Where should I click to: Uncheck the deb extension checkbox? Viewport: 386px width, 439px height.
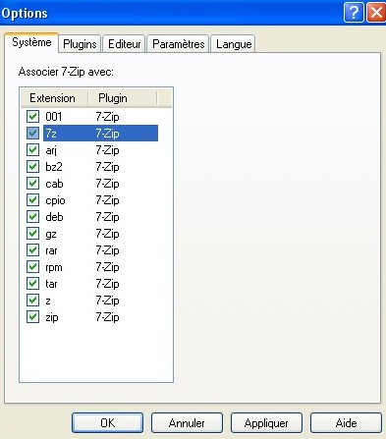(x=32, y=217)
